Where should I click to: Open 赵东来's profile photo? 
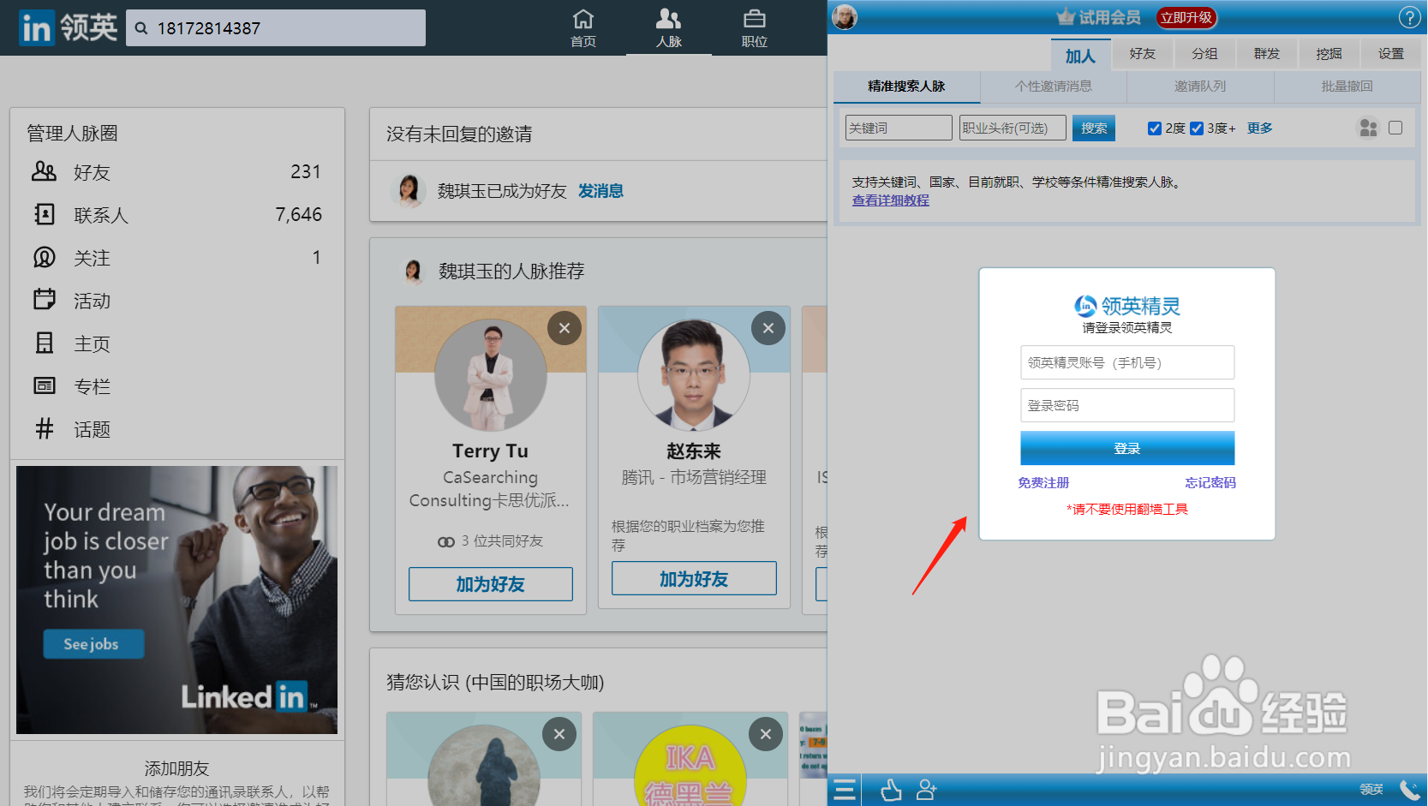pyautogui.click(x=694, y=375)
